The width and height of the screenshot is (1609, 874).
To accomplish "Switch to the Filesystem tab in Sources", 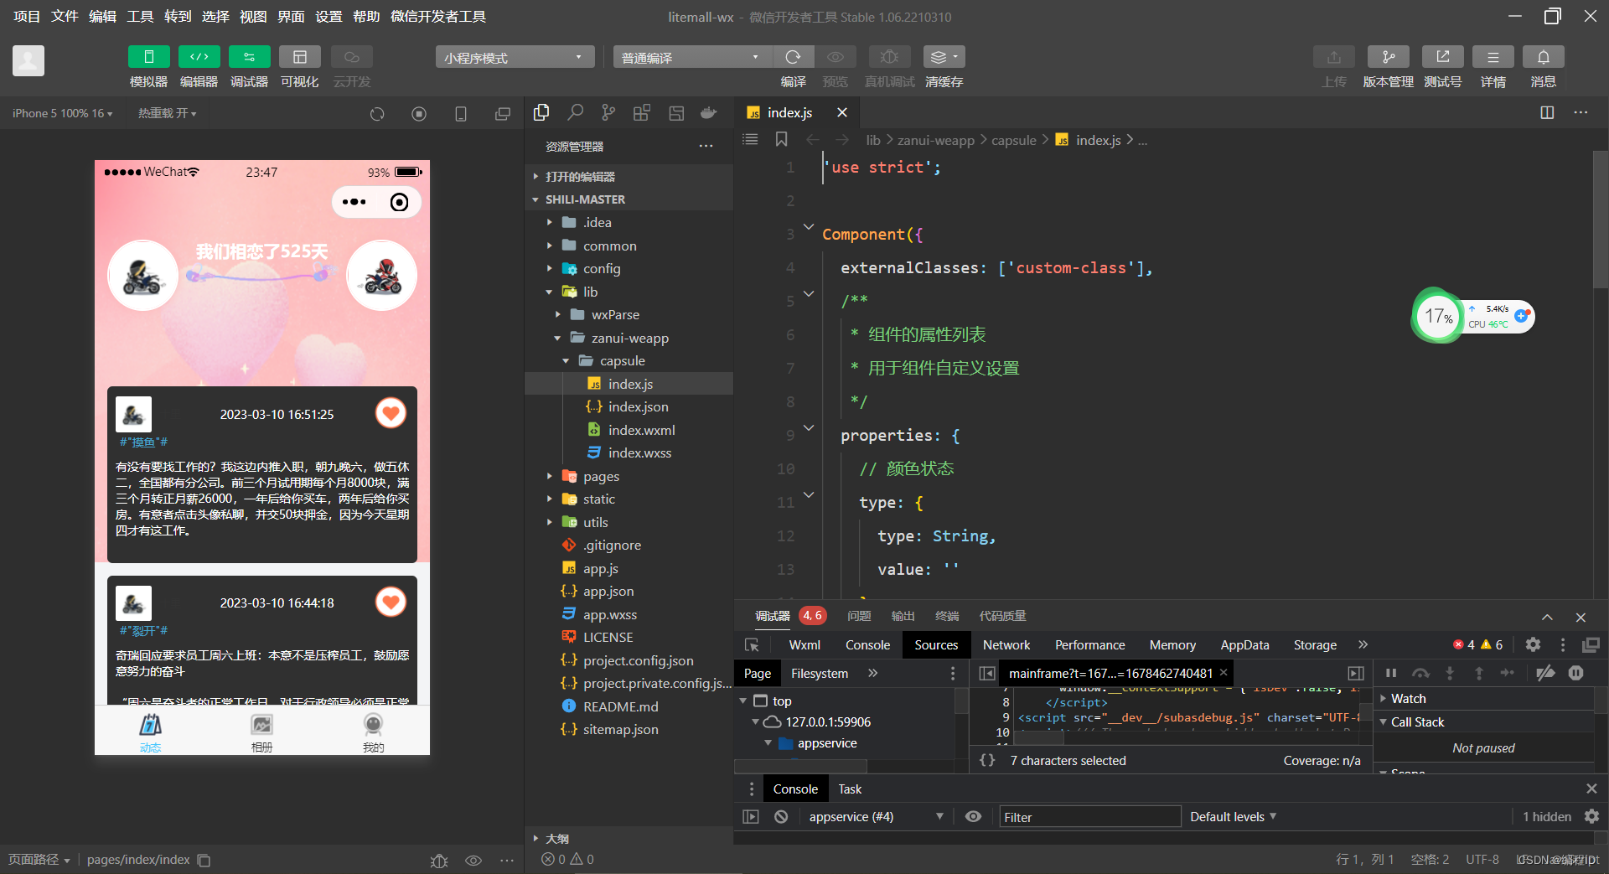I will 819,673.
